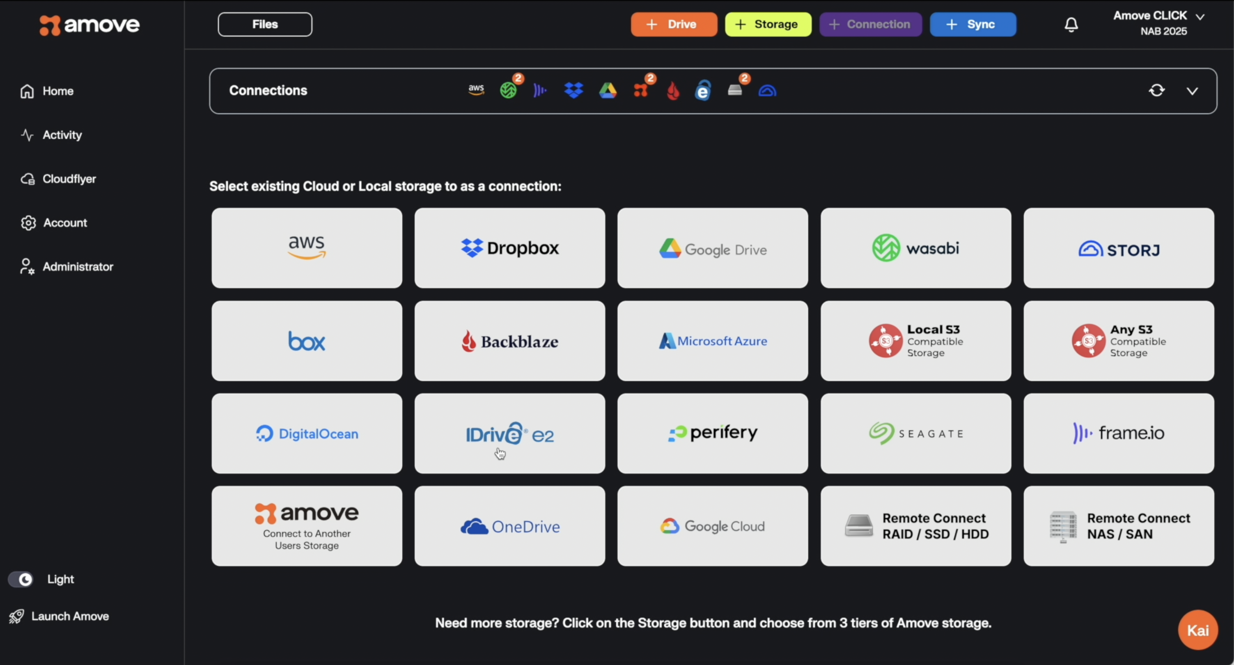Select the IDrive e2 storage card
The width and height of the screenshot is (1234, 665).
point(510,433)
